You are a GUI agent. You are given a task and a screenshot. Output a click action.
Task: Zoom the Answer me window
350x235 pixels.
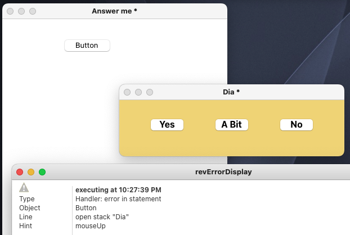[33, 11]
